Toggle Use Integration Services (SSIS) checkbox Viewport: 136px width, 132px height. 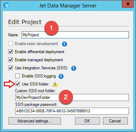(11, 68)
